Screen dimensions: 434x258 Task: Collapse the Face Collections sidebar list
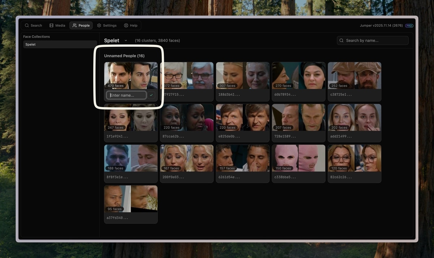click(x=37, y=36)
